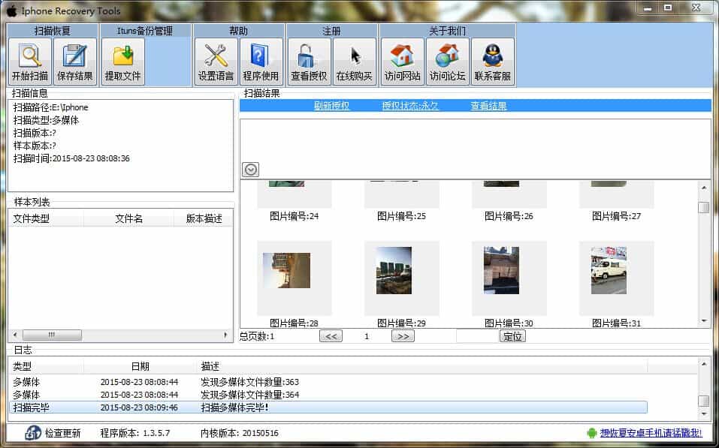Click the 描述 log column header
719x448 pixels.
pyautogui.click(x=422, y=366)
